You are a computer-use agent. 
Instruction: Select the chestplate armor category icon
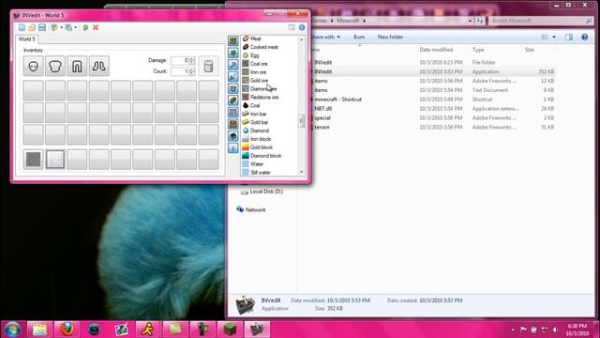point(233,88)
